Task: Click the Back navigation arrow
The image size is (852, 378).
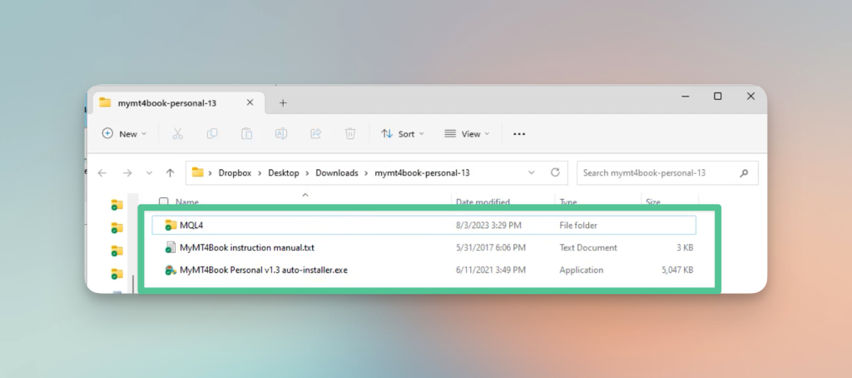Action: coord(102,173)
